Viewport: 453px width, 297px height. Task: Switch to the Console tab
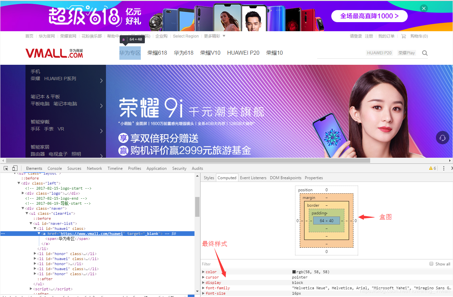point(55,168)
